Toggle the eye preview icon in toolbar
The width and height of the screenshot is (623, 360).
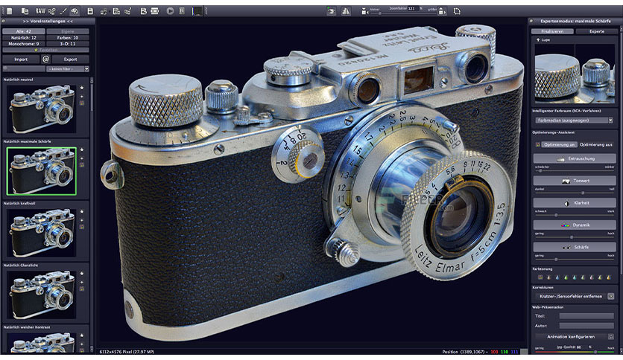pos(331,11)
